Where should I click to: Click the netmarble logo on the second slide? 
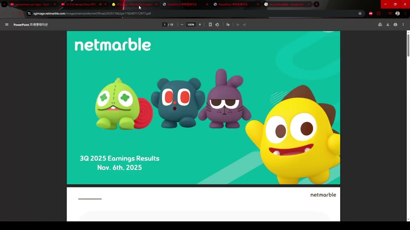click(323, 195)
